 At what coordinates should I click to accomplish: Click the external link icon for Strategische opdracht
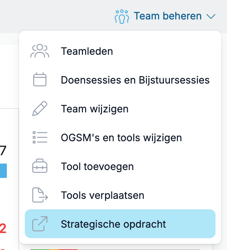(x=40, y=224)
